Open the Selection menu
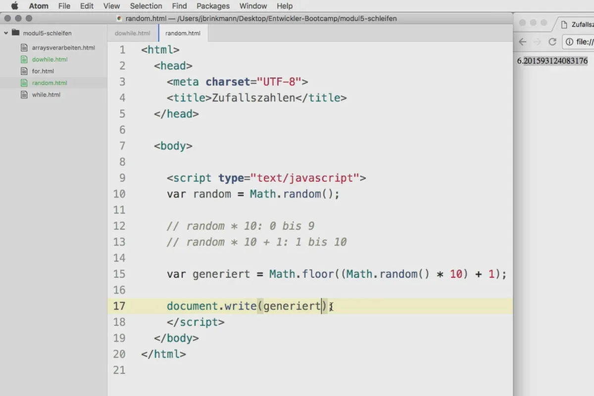 point(146,6)
